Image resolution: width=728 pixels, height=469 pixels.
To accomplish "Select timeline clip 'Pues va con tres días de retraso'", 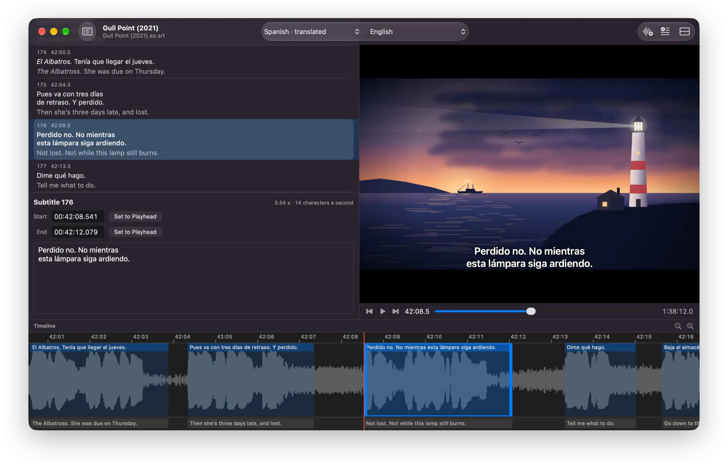I will click(251, 380).
